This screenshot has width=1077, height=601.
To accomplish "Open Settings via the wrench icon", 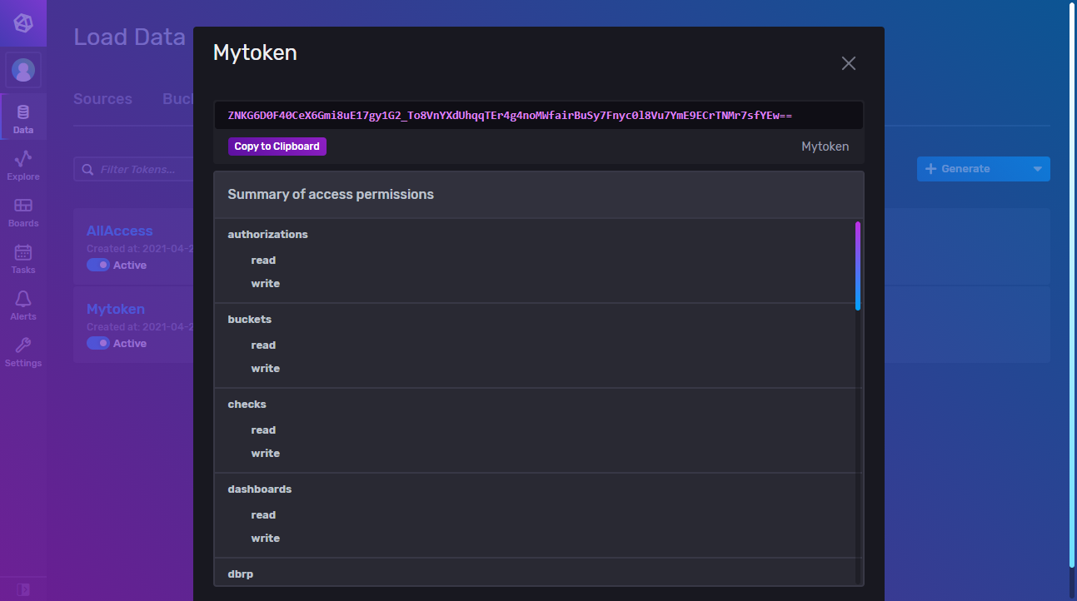I will pyautogui.click(x=22, y=348).
